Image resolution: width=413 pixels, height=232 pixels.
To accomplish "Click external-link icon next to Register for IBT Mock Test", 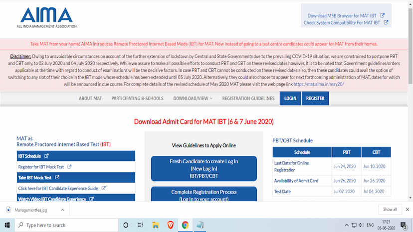I will click(69, 166).
